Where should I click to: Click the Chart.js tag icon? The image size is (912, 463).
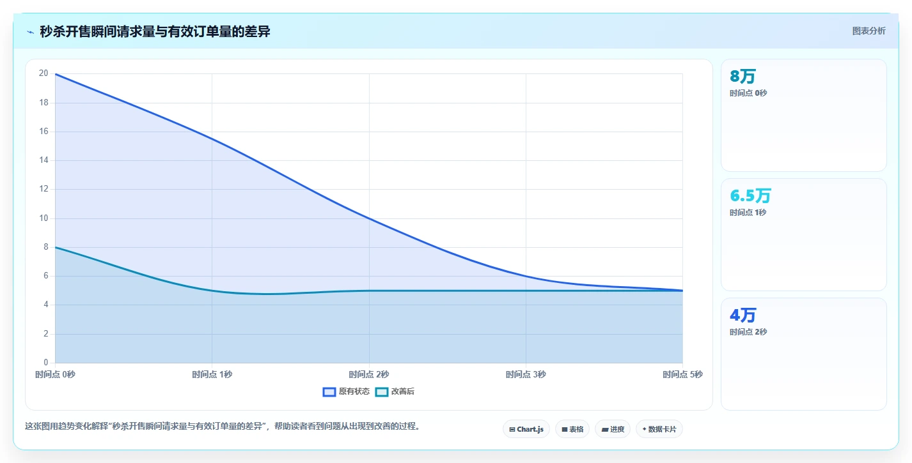coord(512,429)
